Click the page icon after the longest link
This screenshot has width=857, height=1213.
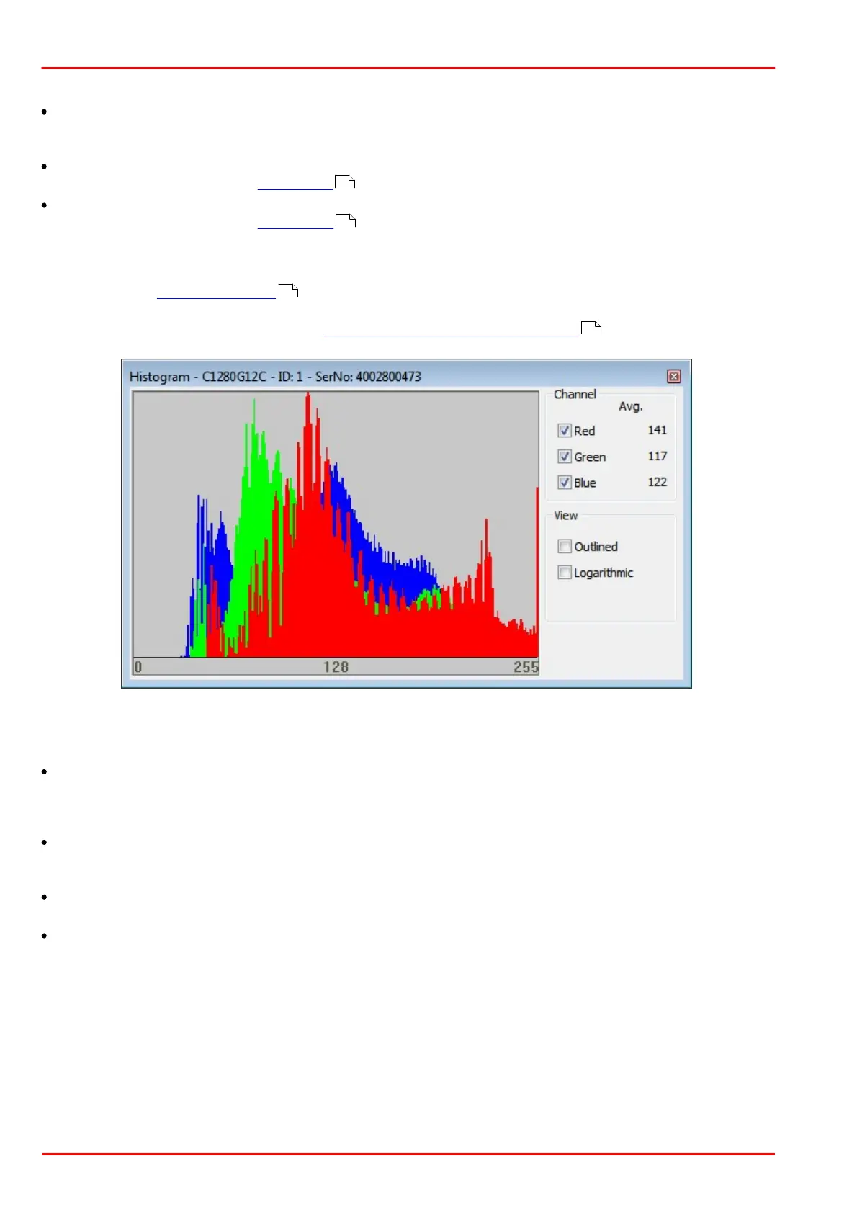coord(591,328)
